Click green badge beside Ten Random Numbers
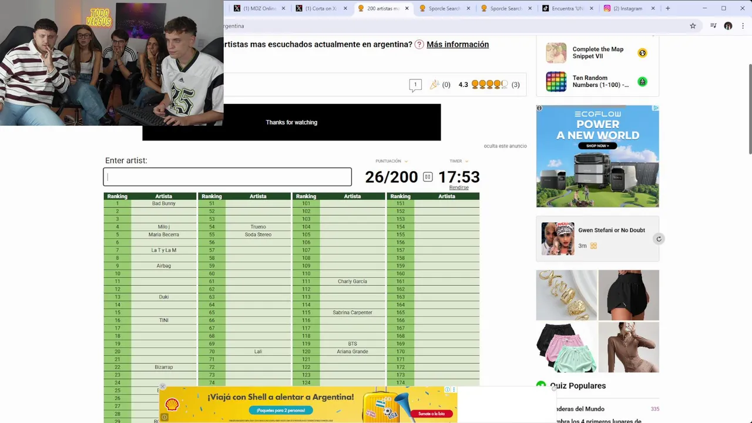The image size is (752, 423). point(642,82)
